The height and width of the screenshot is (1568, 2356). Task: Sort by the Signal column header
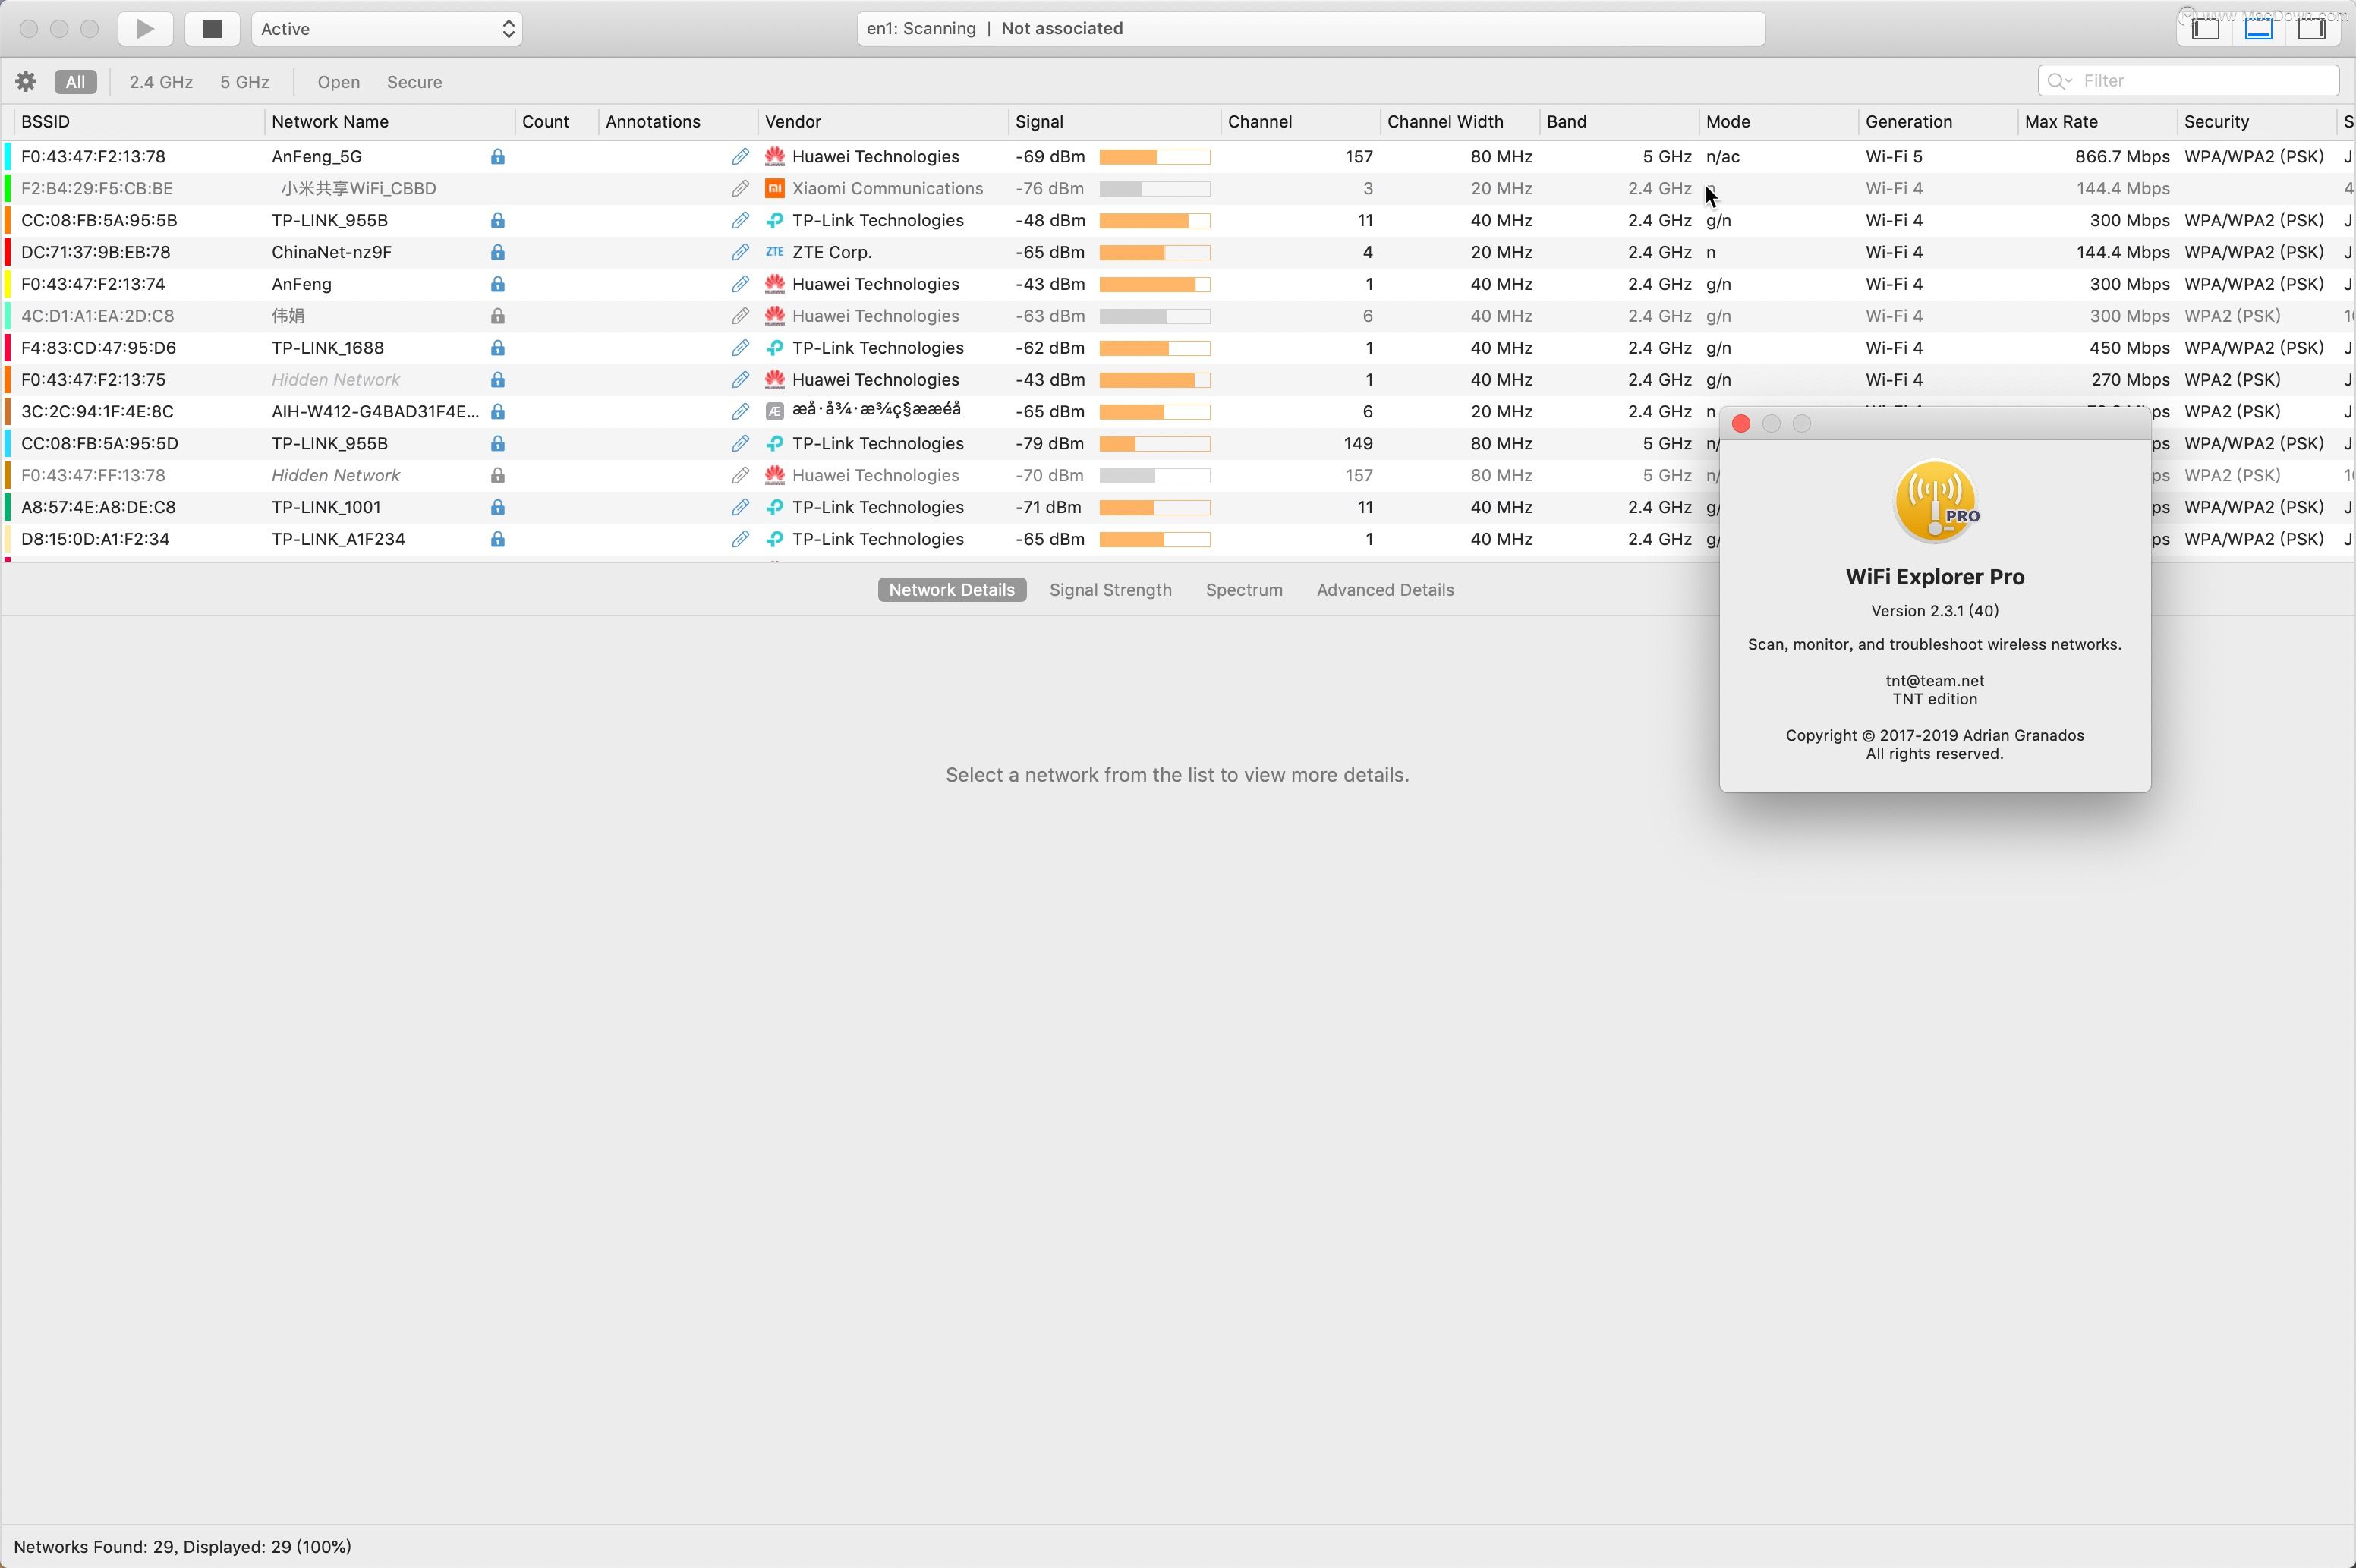[x=1040, y=121]
